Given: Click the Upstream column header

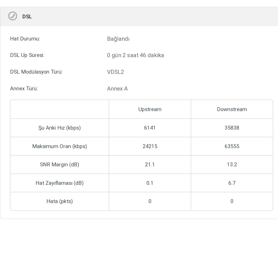Looking at the screenshot, I should pyautogui.click(x=150, y=109).
